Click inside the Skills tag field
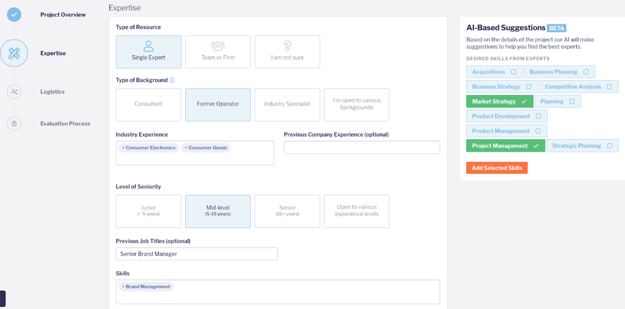 tap(278, 292)
